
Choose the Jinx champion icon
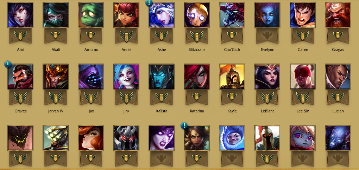pos(126,77)
